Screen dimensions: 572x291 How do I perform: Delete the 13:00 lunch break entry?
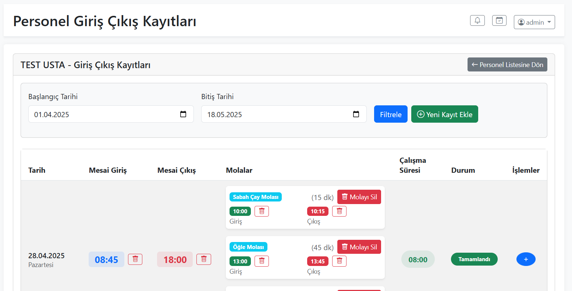click(262, 261)
